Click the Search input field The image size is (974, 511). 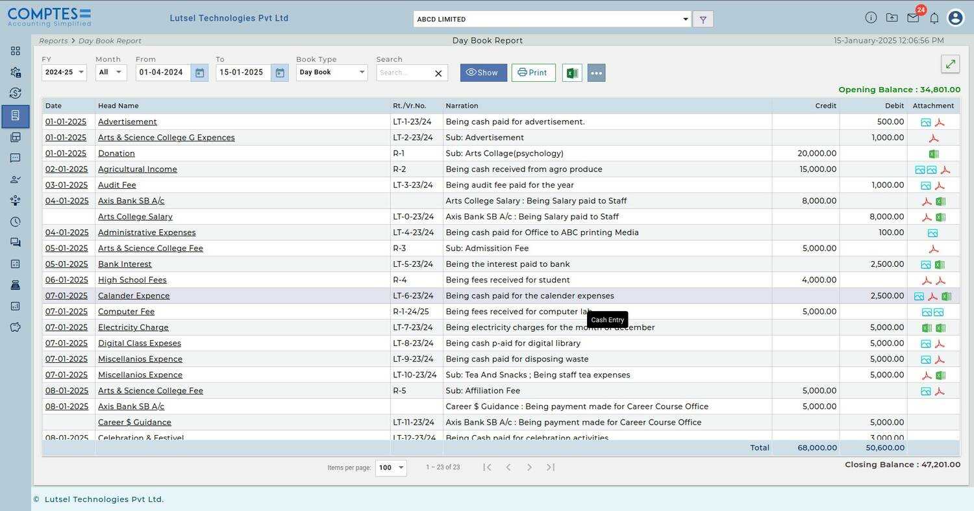[404, 73]
